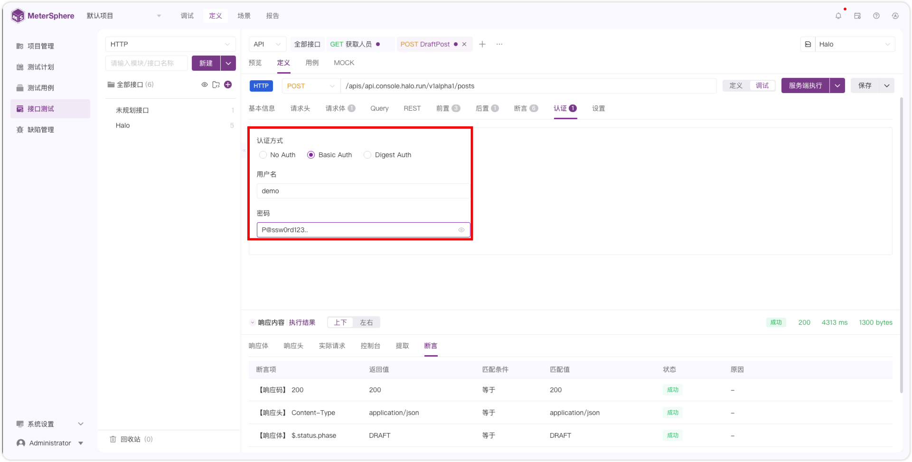Click the 服务端执行 button

(x=806, y=85)
